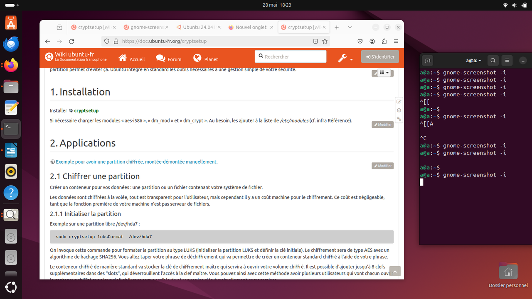Toggle Reader View in the address bar
The image size is (532, 299).
click(315, 42)
